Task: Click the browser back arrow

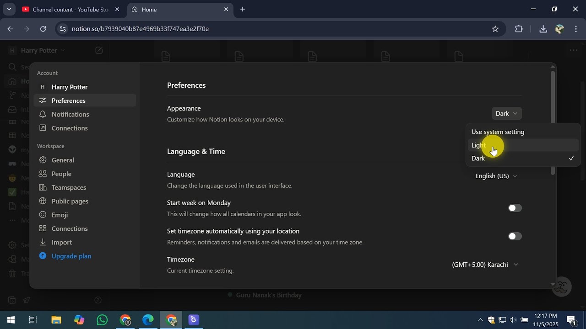Action: pos(10,29)
